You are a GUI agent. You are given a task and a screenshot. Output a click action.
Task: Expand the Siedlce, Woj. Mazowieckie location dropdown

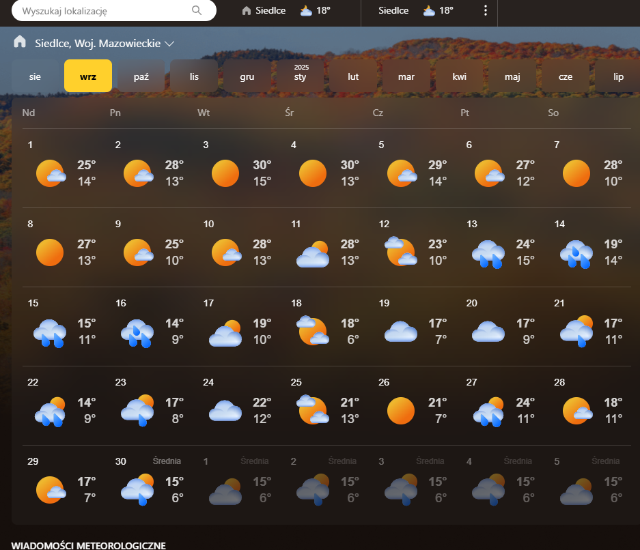[170, 44]
